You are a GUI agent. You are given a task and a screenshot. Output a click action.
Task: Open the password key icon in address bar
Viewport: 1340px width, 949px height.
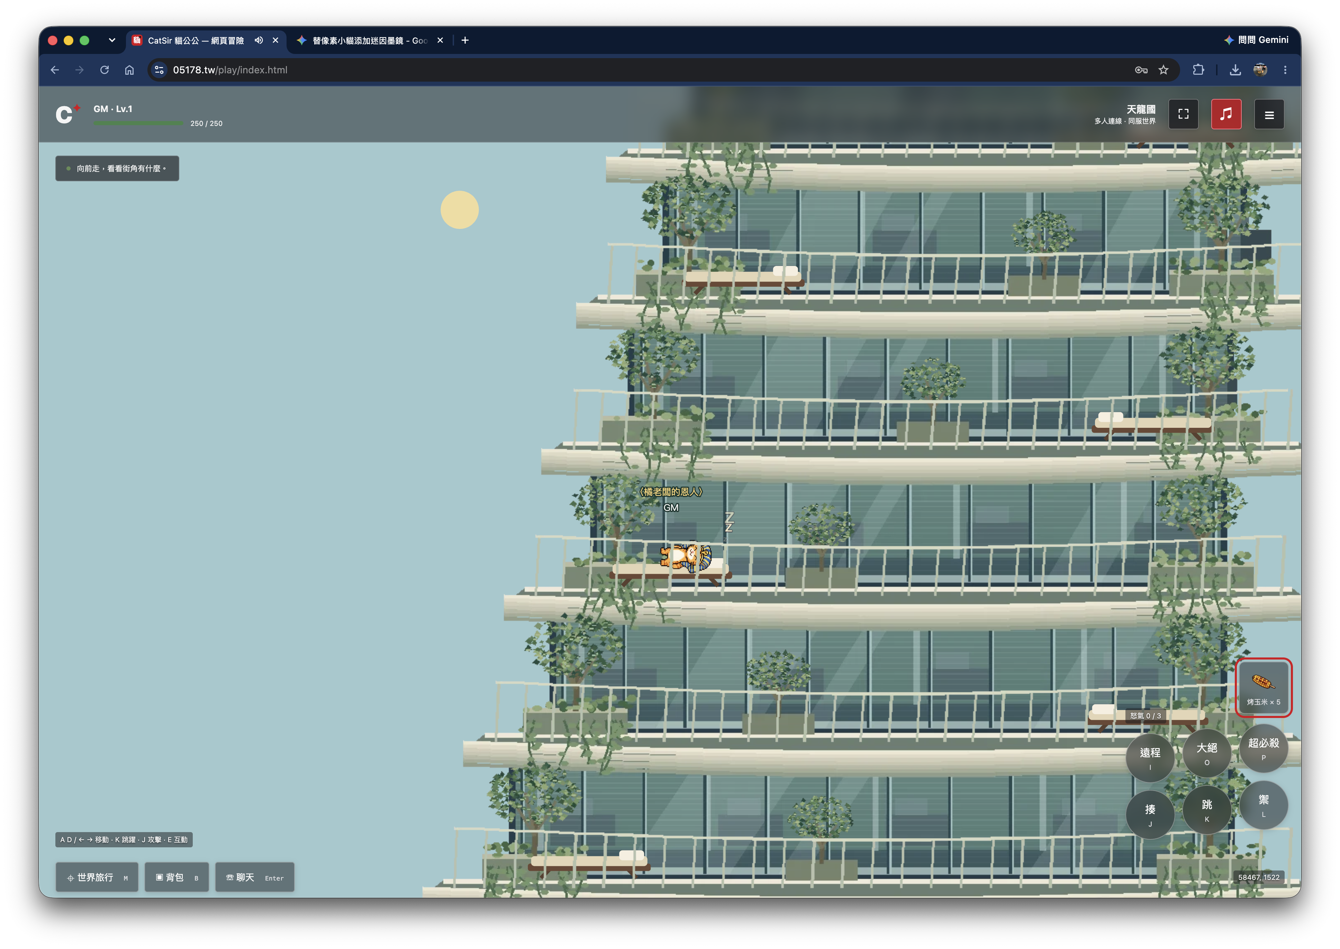[x=1141, y=70]
